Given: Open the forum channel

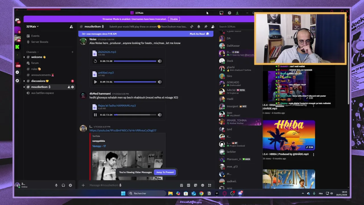Looking at the screenshot, I should click(x=50, y=63).
